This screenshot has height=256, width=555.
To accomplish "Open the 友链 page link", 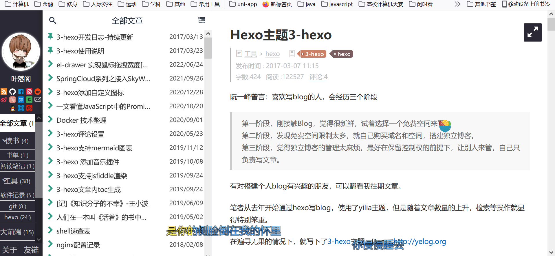I will [31, 250].
